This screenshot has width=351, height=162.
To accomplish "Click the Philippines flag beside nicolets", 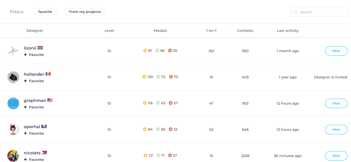I will click(44, 153).
